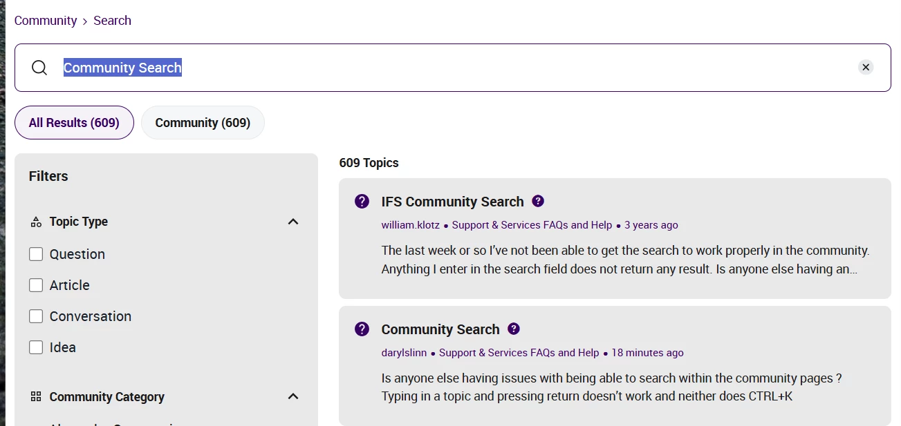Click question badge after IFS Community Search title

(538, 201)
